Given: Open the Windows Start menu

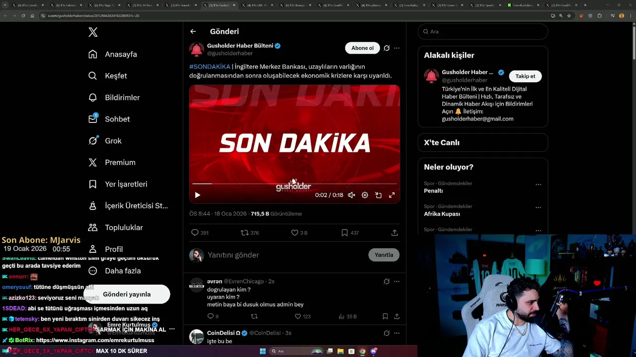Looking at the screenshot, I should click(263, 351).
